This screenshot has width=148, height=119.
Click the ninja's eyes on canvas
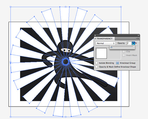(66, 50)
